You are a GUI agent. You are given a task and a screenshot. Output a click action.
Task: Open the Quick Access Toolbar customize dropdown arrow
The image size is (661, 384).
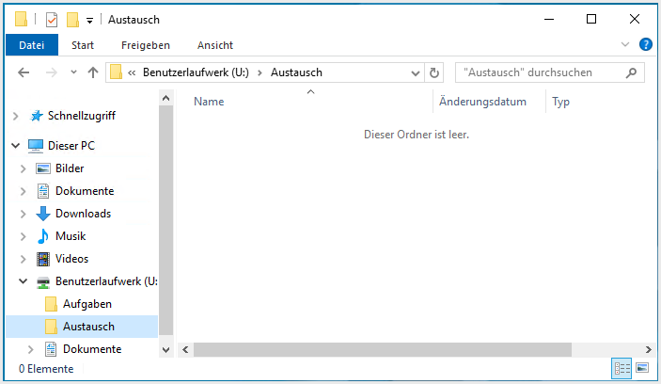(89, 21)
